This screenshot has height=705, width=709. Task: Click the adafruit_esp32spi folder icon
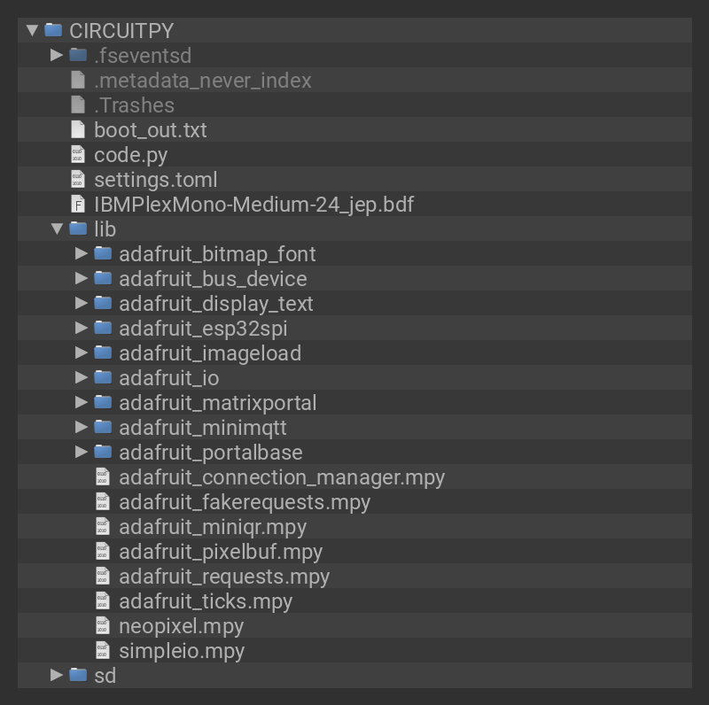click(104, 328)
